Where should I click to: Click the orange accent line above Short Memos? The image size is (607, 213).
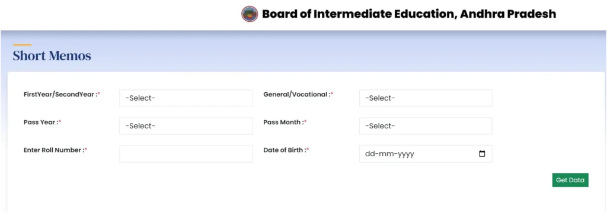pos(22,45)
